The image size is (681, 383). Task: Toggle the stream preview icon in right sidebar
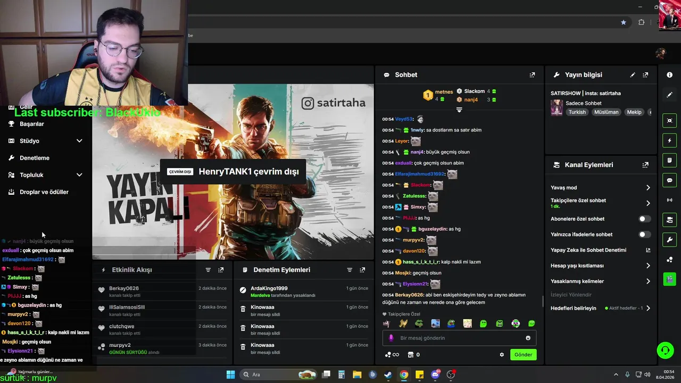click(669, 121)
